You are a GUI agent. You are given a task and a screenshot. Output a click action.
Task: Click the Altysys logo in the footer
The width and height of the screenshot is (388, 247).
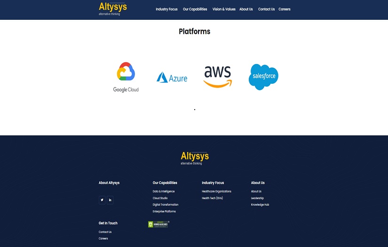coord(195,158)
